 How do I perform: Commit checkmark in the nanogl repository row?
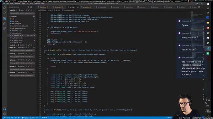tap(29, 54)
